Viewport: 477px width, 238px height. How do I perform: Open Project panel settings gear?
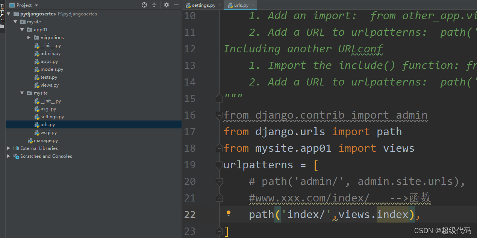(x=167, y=5)
